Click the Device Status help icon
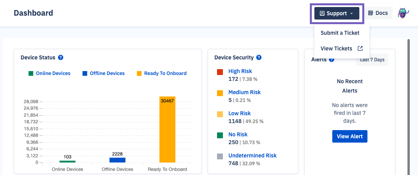This screenshot has width=418, height=175. 61,57
